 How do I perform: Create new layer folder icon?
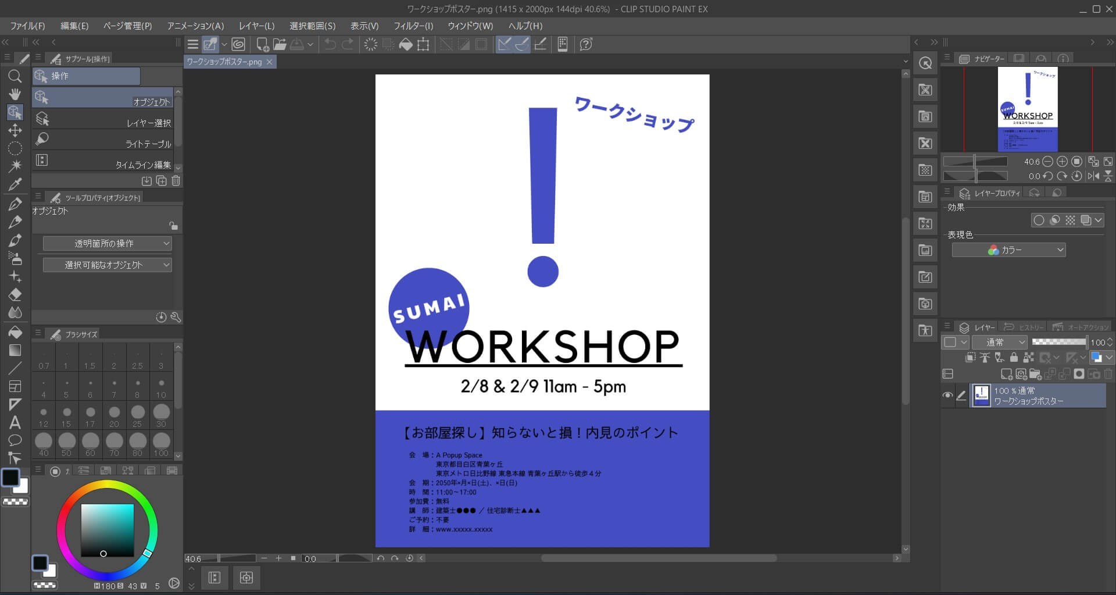click(1035, 374)
